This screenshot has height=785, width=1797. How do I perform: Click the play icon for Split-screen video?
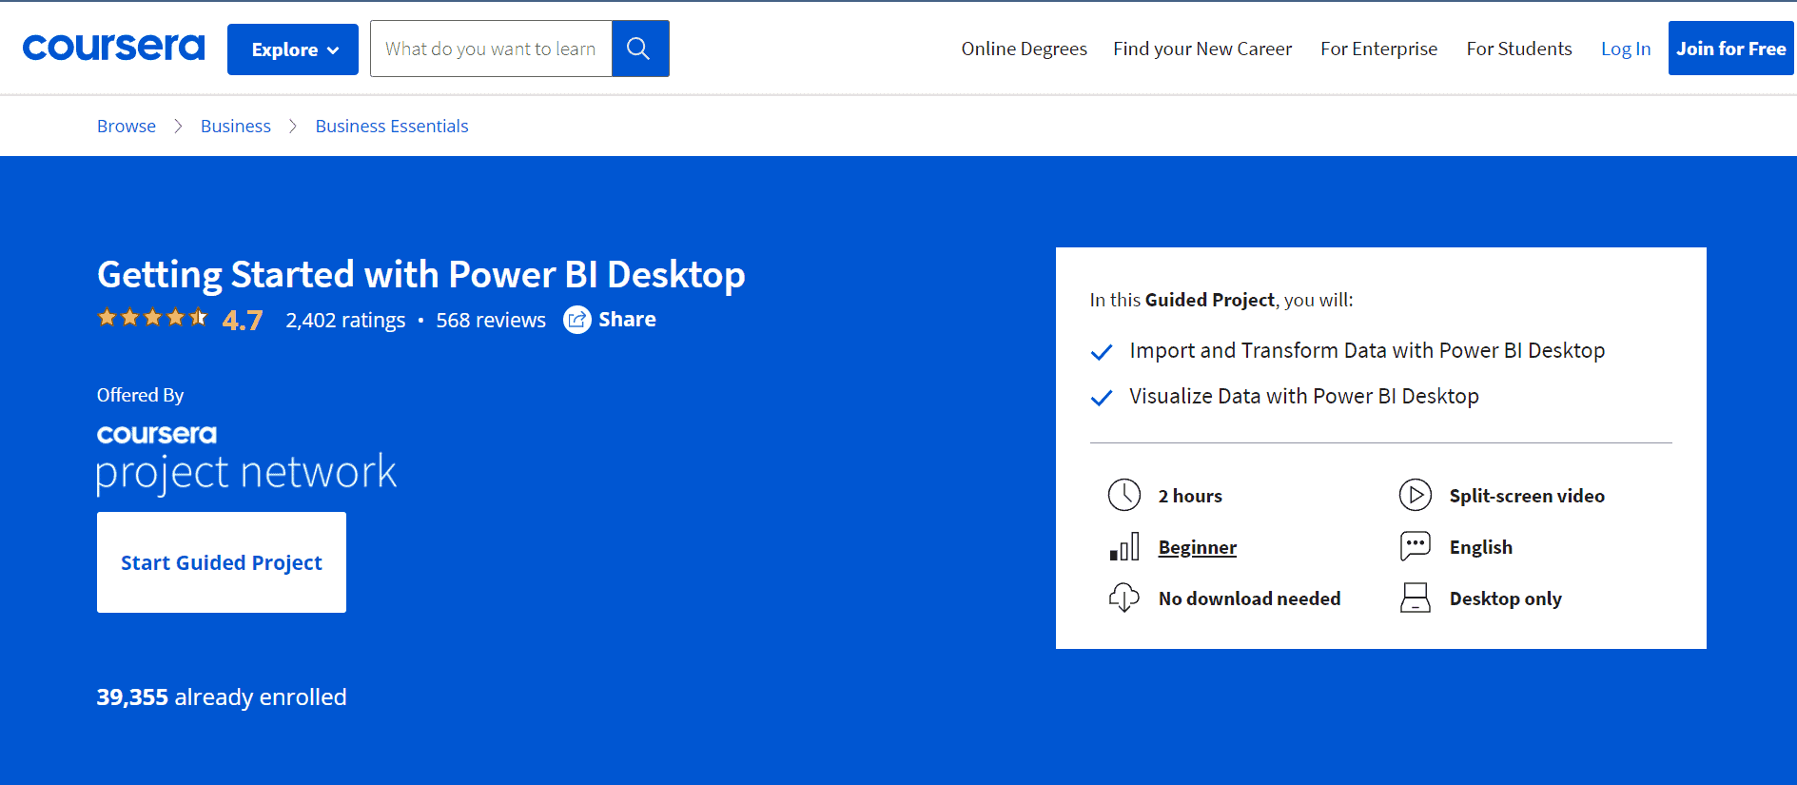[x=1416, y=495]
